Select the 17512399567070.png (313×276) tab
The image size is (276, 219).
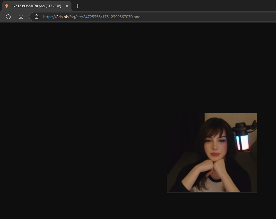pyautogui.click(x=37, y=6)
